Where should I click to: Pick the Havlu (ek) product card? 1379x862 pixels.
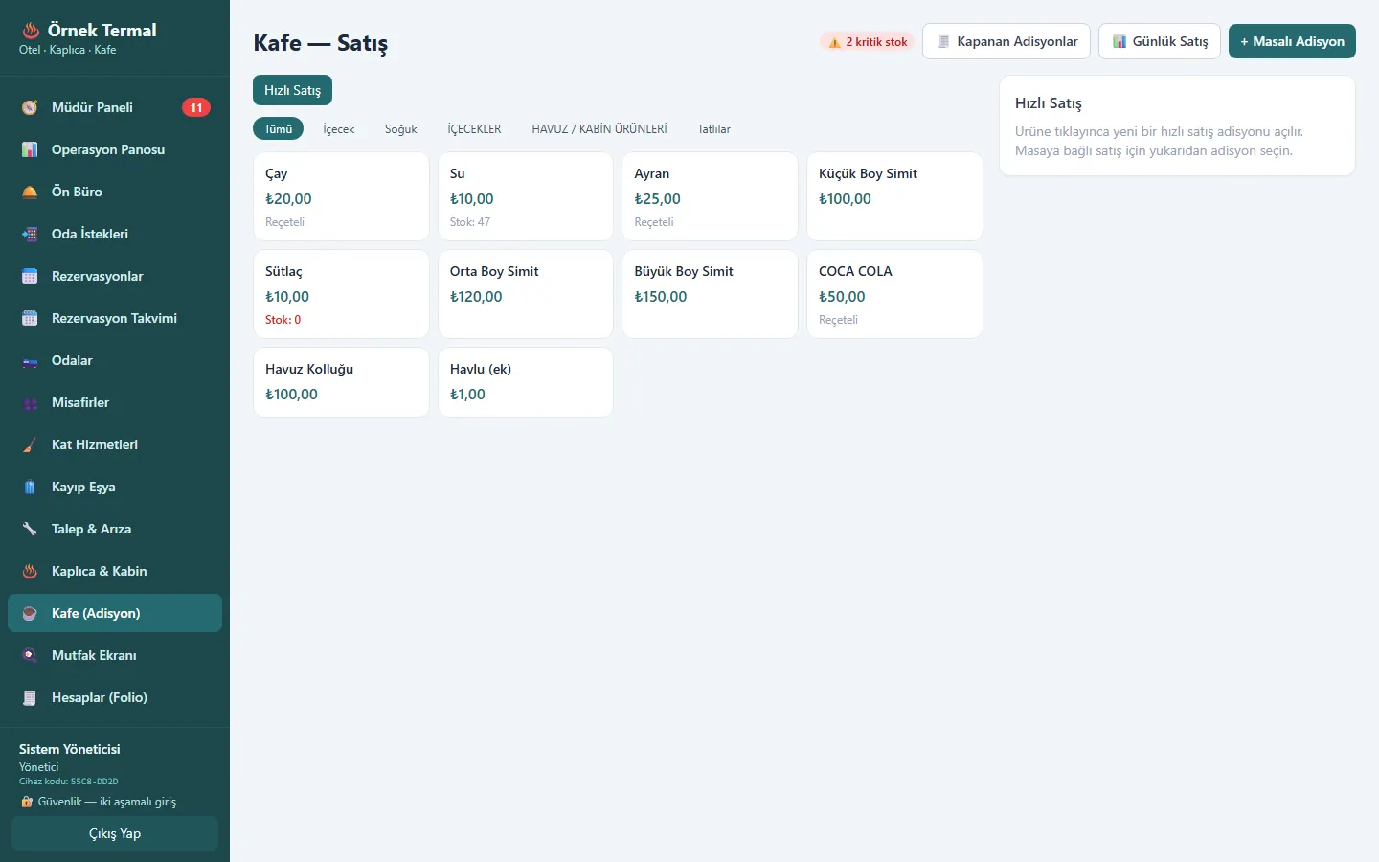526,382
